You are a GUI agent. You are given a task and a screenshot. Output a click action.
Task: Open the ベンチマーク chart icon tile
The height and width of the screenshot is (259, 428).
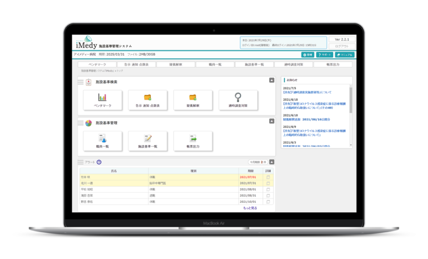point(102,100)
